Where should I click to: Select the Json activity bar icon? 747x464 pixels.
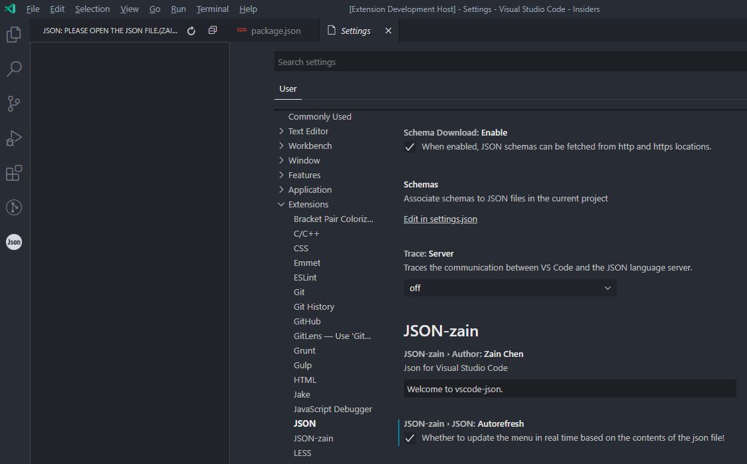point(14,242)
